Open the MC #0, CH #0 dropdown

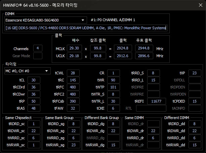click(28, 71)
